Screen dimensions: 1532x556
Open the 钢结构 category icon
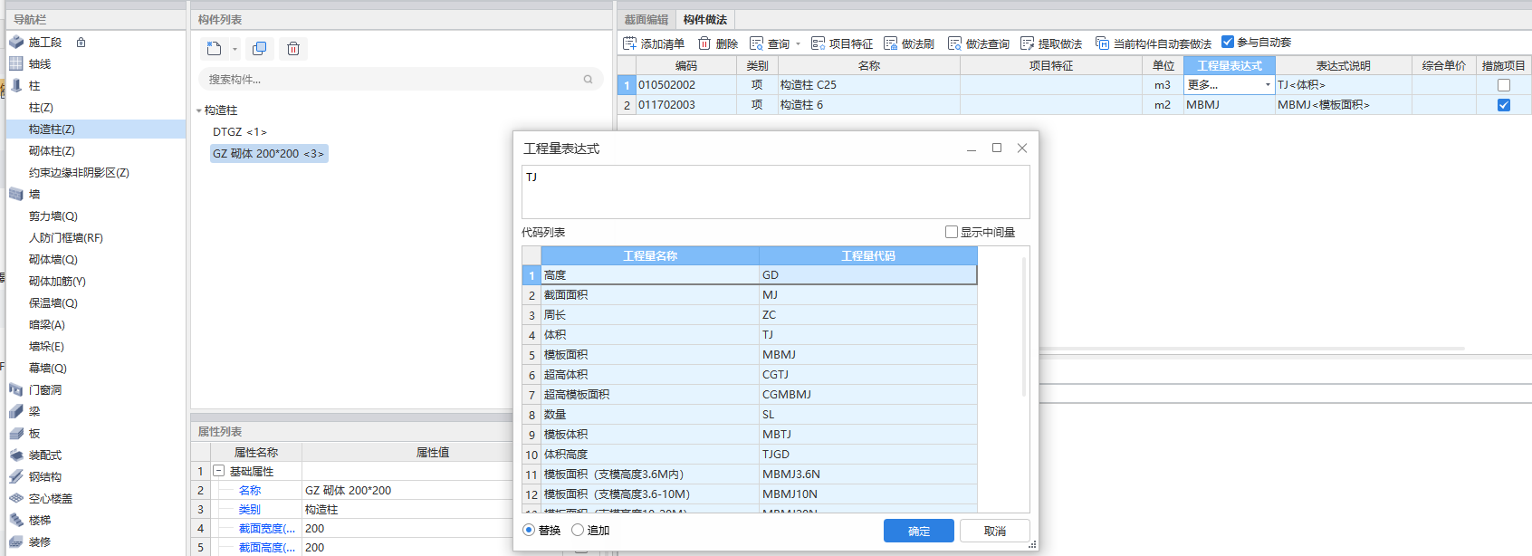click(16, 476)
